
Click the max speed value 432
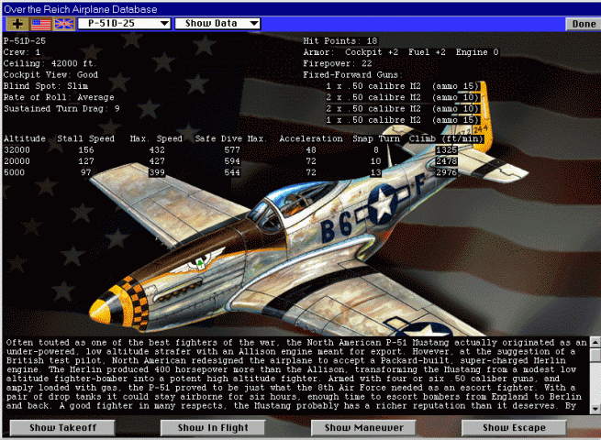tap(157, 150)
